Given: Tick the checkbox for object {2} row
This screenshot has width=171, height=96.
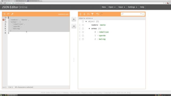Looking at the screenshot, I should click(83, 21).
